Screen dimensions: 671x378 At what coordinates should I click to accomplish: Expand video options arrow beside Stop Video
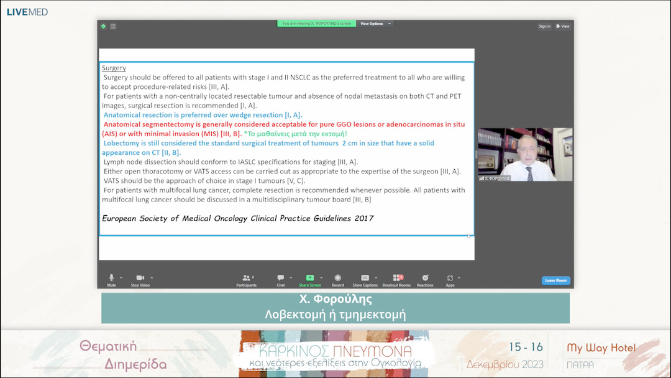coord(152,277)
